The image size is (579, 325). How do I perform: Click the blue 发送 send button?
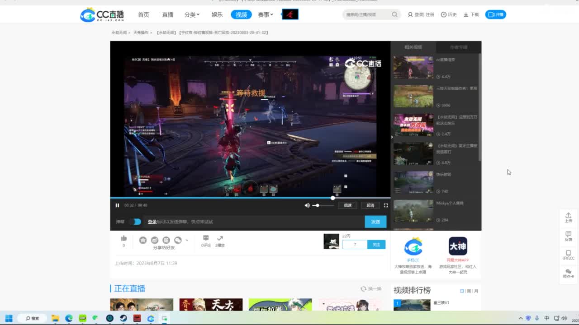[x=375, y=222]
